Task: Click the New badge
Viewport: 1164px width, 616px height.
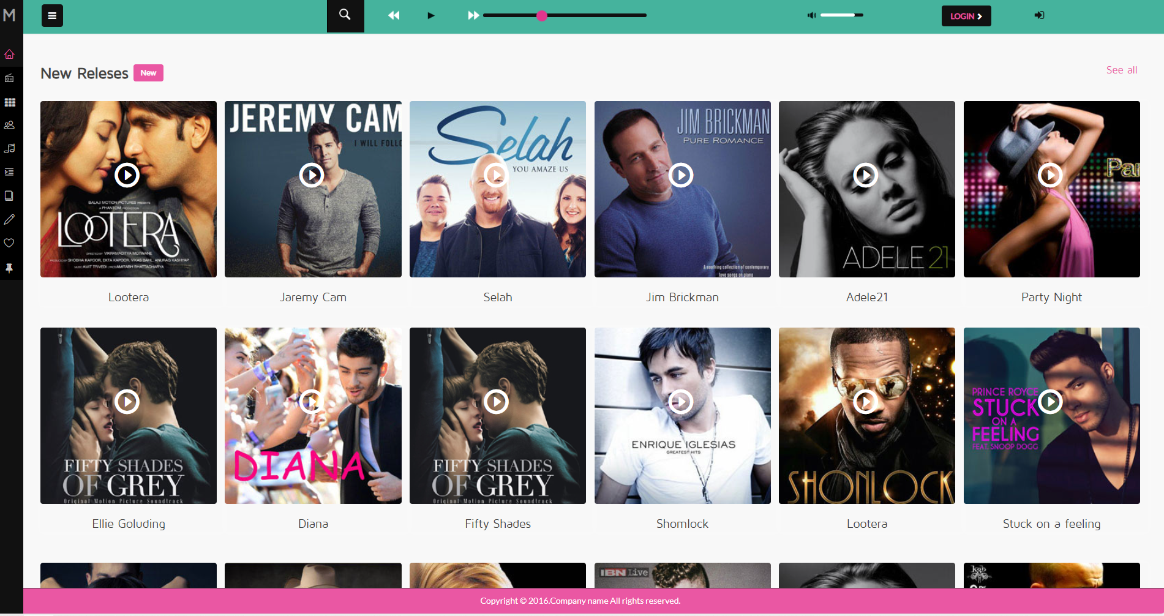Action: tap(148, 73)
